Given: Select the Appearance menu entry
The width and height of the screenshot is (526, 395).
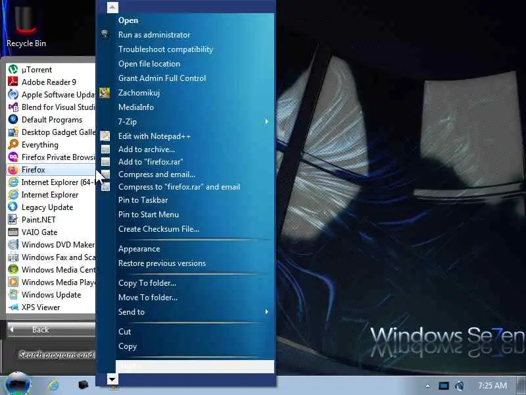Looking at the screenshot, I should pos(139,249).
